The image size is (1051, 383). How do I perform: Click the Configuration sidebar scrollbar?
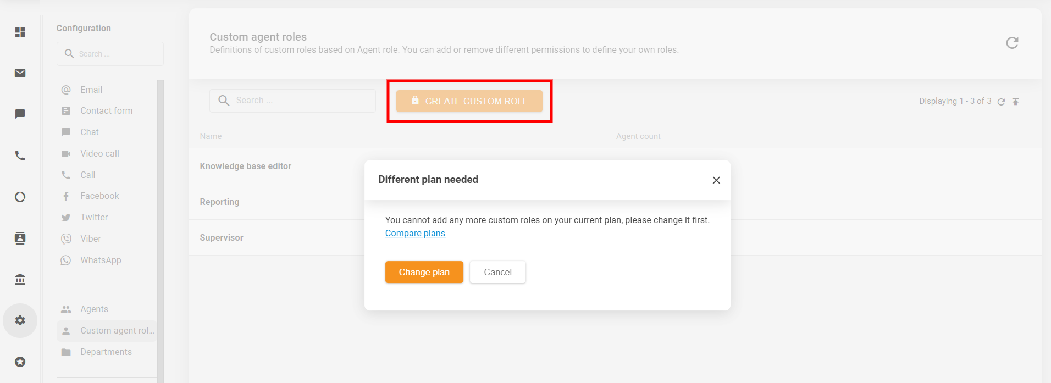pyautogui.click(x=161, y=220)
